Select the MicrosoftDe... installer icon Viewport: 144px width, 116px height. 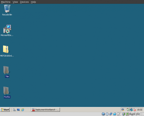[7, 30]
